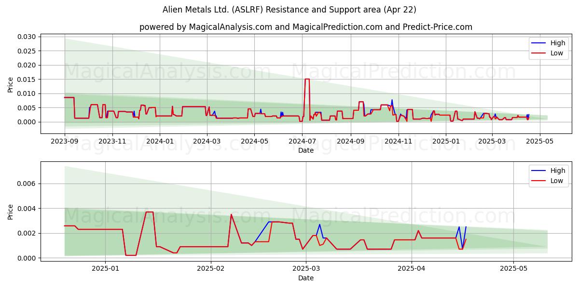The height and width of the screenshot is (289, 579).
Task: Click the '2024-05' tick label
Action: coord(254,141)
